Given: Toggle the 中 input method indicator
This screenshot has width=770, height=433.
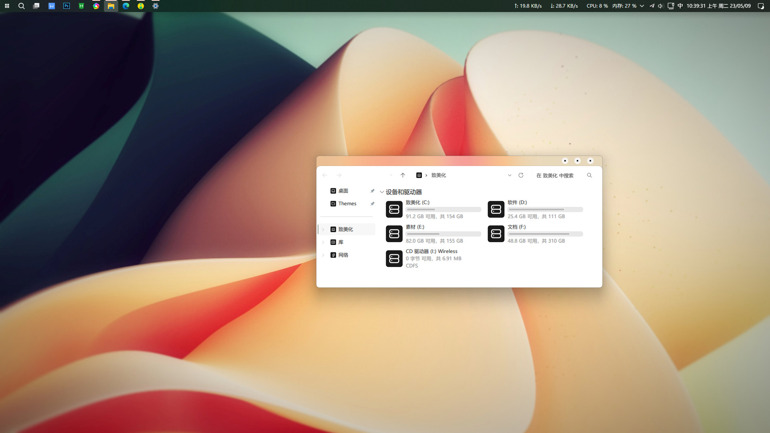Looking at the screenshot, I should (x=680, y=6).
